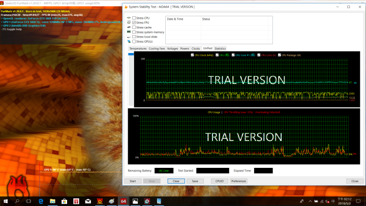Screen dimensions: 366x206
Task: Enable the Stress GPU(s) checkbox
Action: click(134, 41)
